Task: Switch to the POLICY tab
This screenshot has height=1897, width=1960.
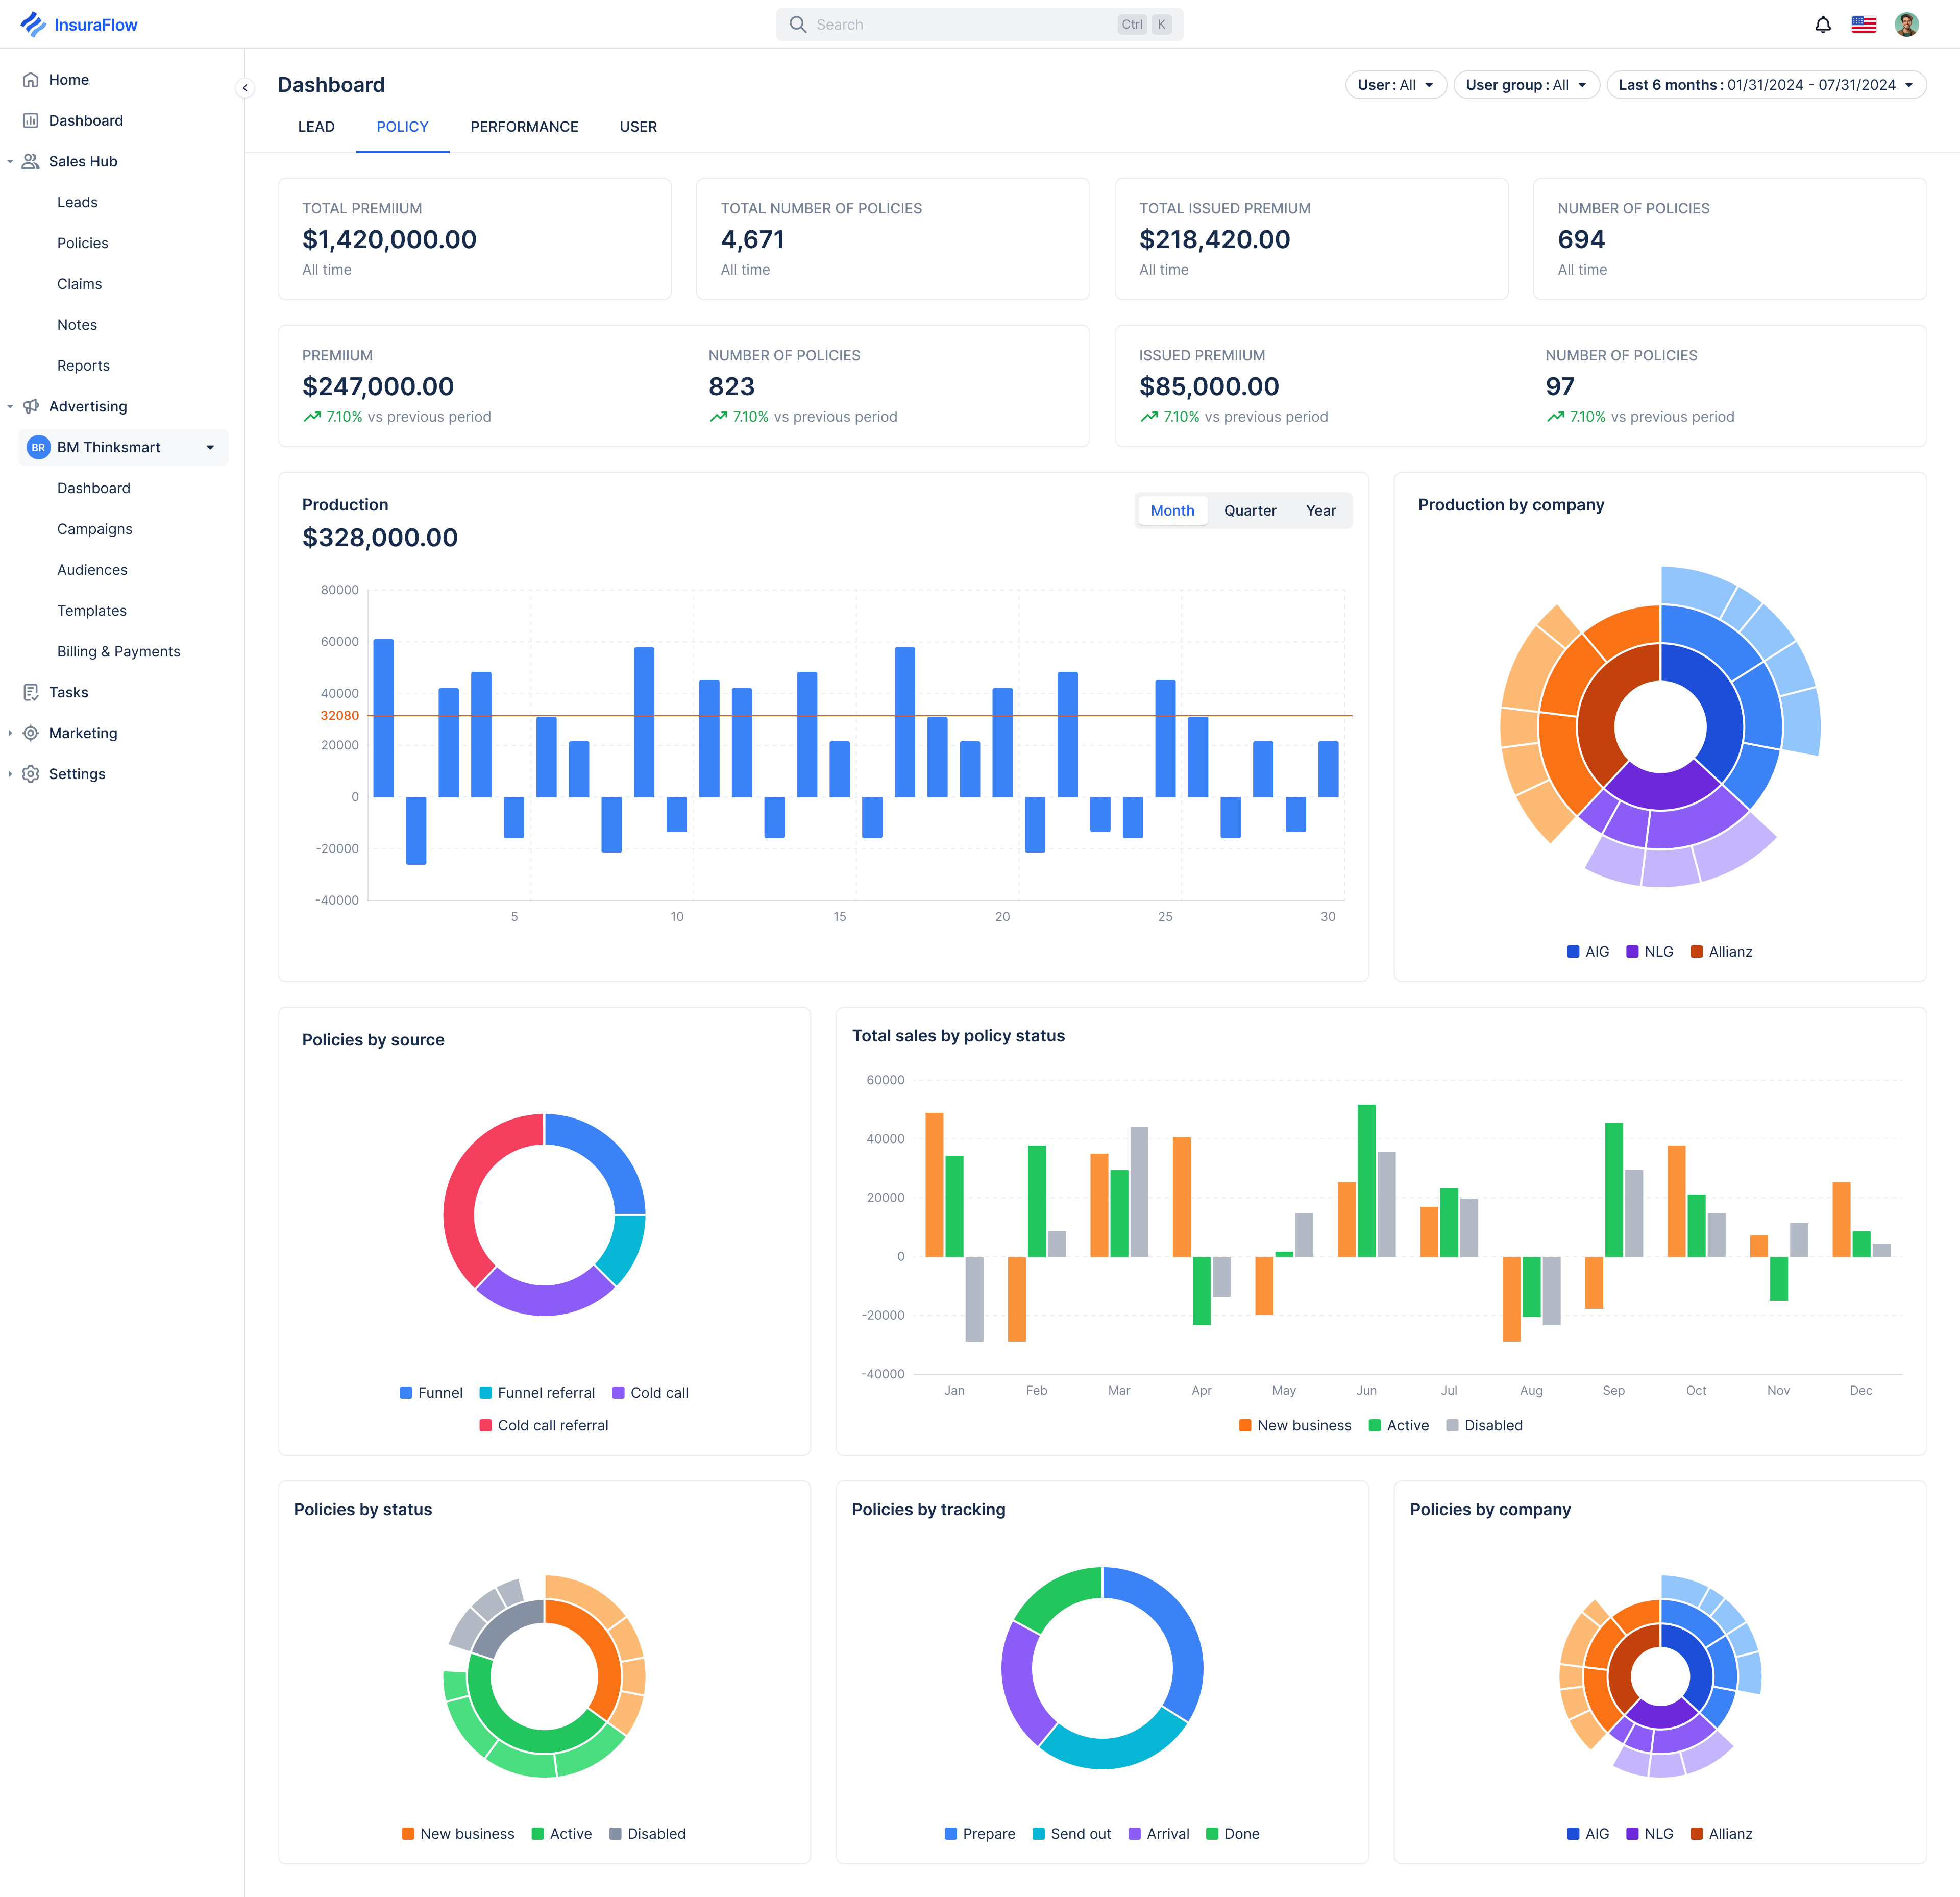Action: coord(402,127)
